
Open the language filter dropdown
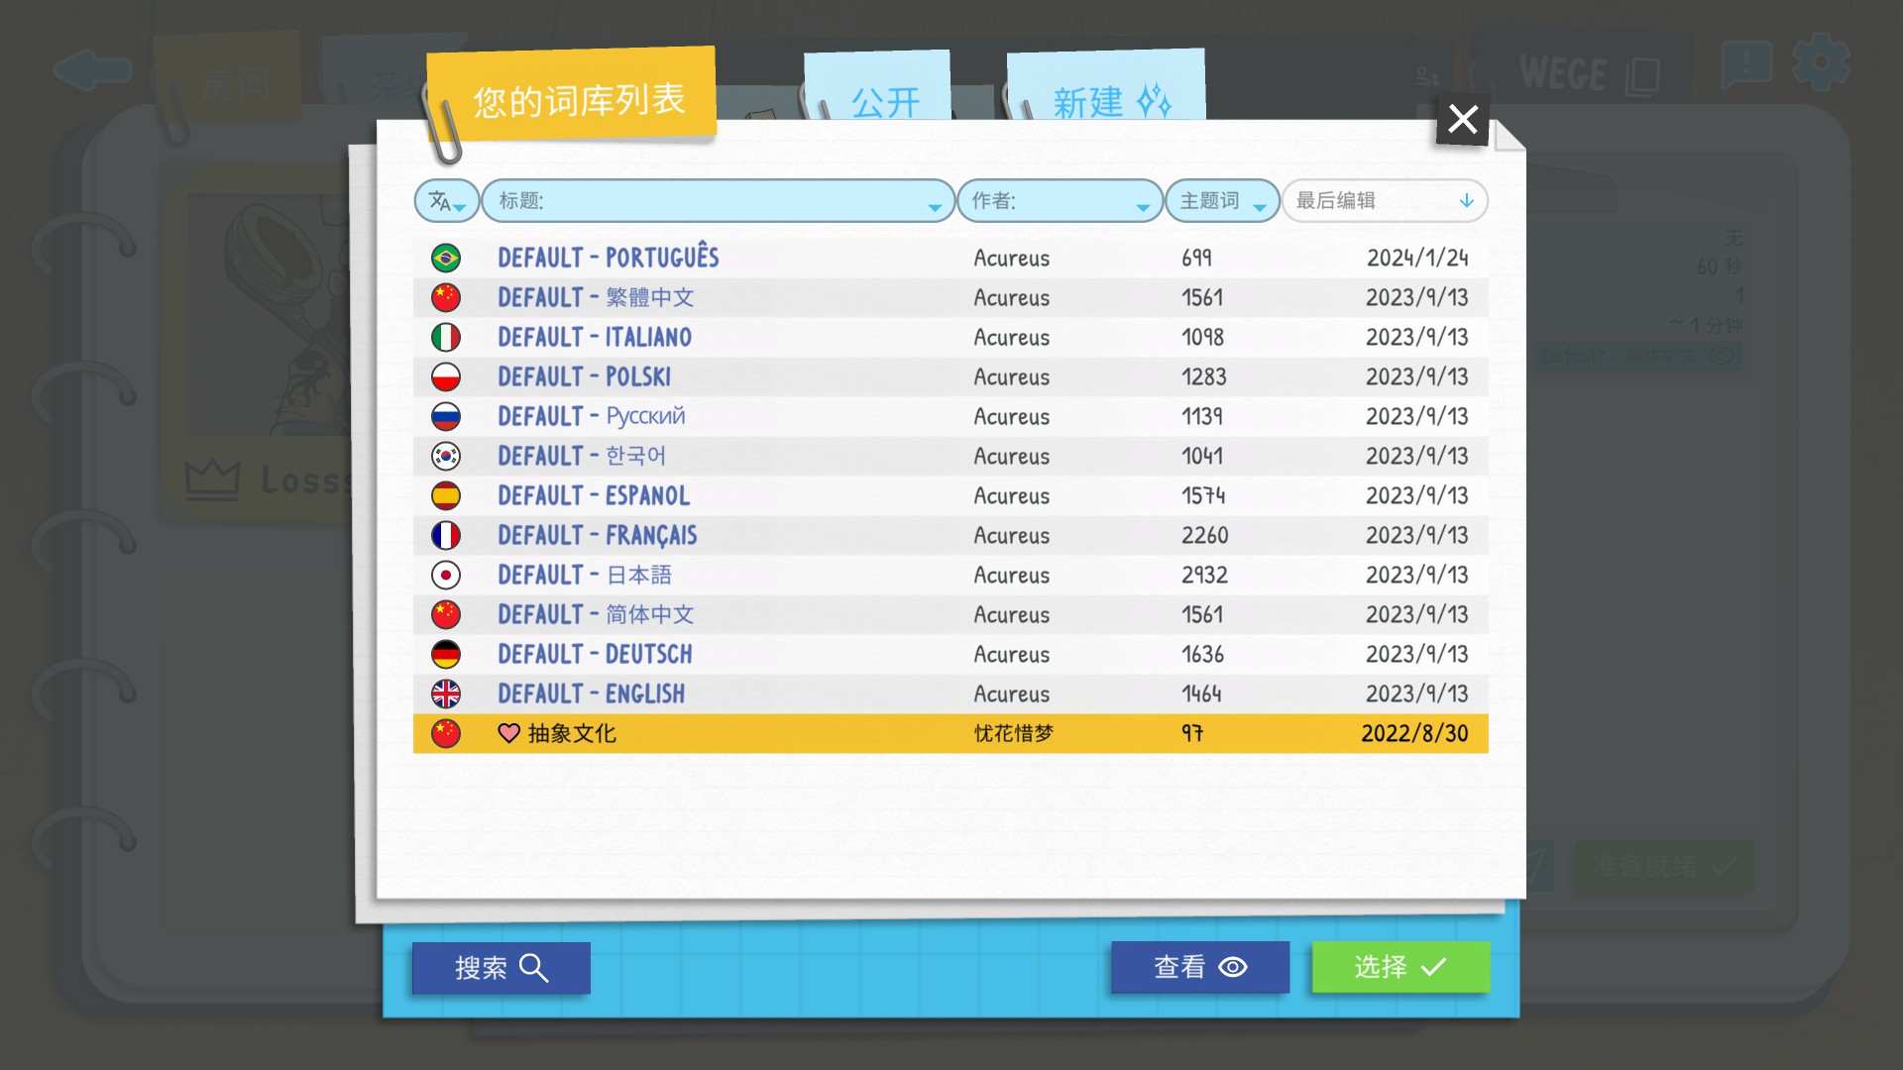point(446,201)
